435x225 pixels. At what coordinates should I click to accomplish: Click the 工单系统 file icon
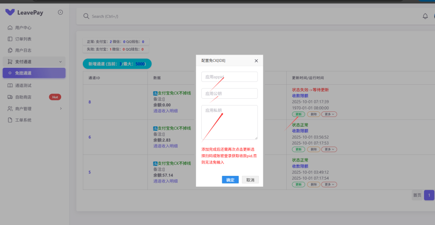[x=10, y=120]
